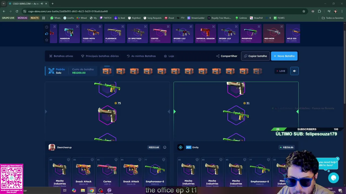Click the R$256.86 total for Emily
346x194 pixels.
coord(287,147)
